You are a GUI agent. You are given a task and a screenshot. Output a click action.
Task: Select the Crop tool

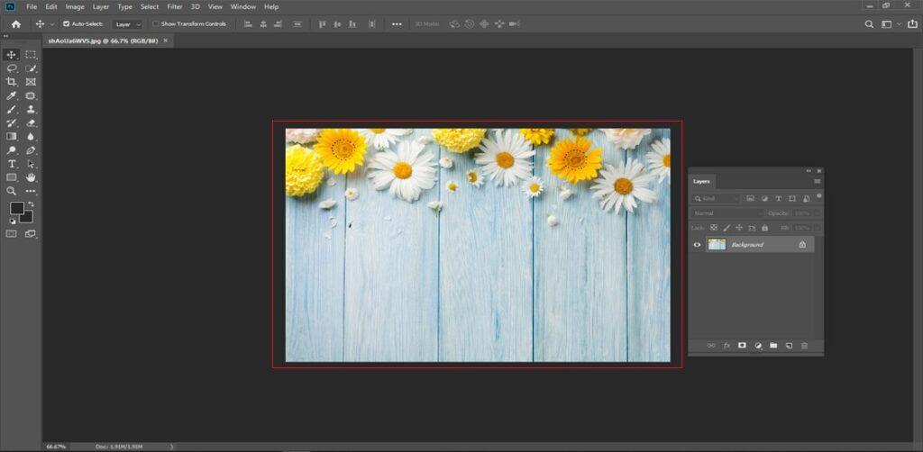(11, 82)
